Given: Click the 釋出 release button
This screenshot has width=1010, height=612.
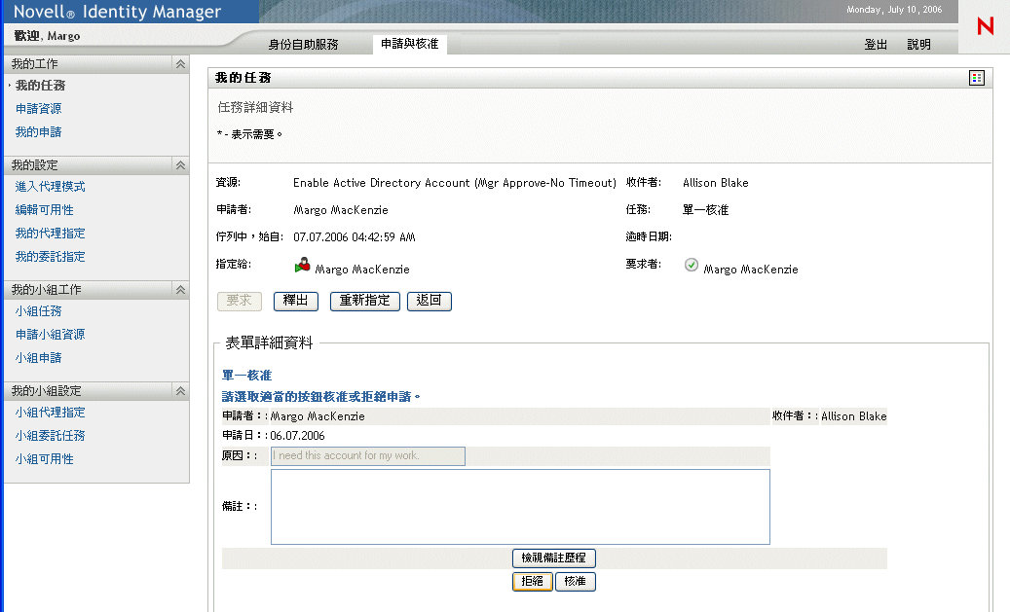Looking at the screenshot, I should tap(296, 302).
